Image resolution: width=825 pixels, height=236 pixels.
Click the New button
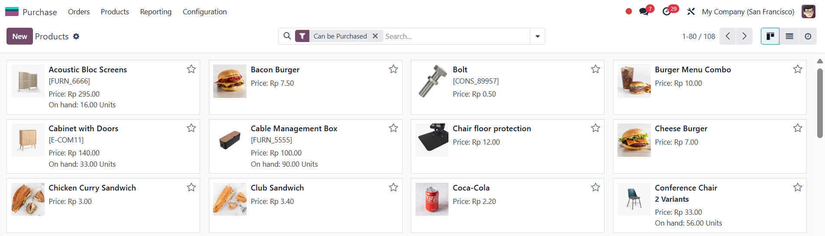pyautogui.click(x=19, y=36)
